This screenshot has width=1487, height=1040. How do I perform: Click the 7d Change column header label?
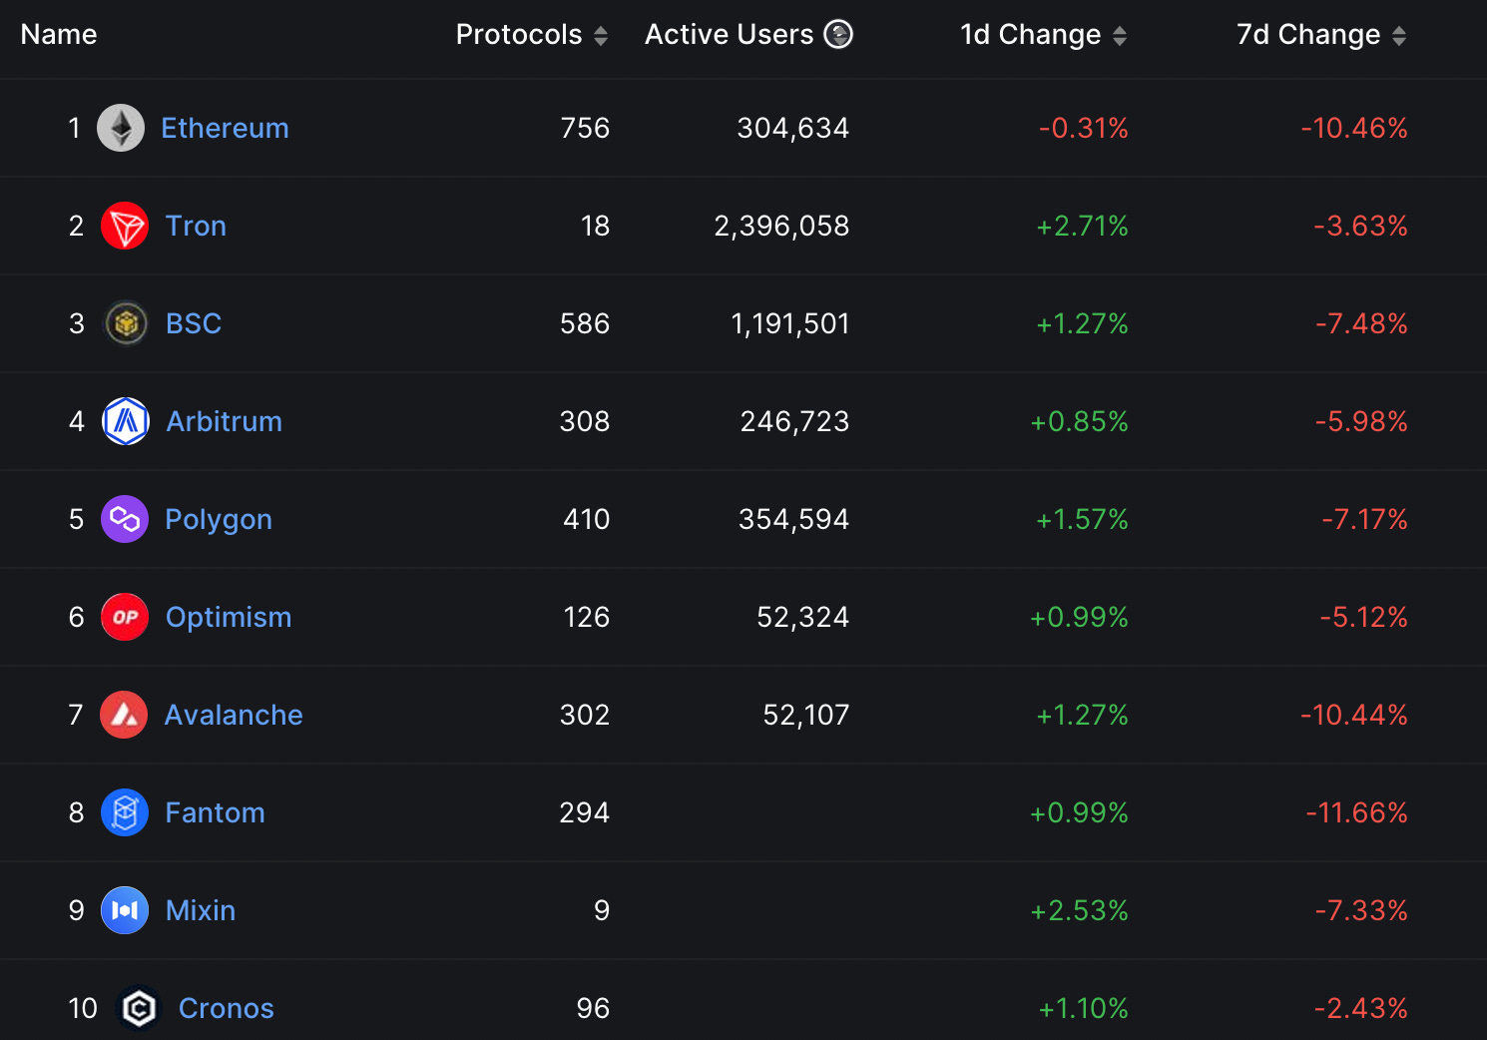1308,34
